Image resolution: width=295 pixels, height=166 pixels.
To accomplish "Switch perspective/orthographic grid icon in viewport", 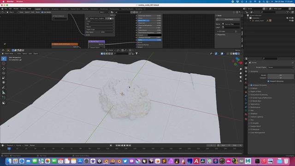I will [241, 81].
